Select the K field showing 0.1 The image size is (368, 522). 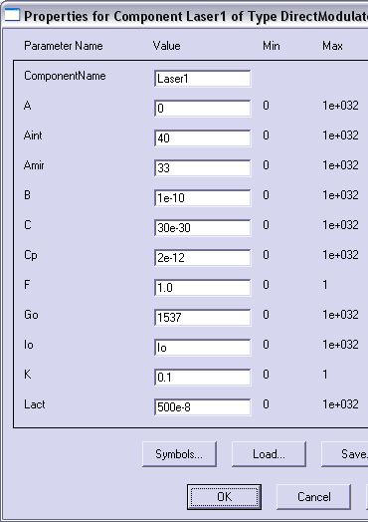click(x=203, y=378)
